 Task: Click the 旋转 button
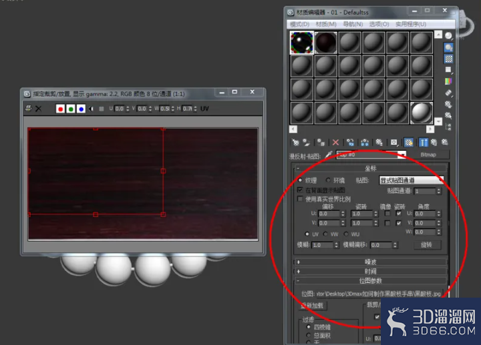tap(427, 245)
